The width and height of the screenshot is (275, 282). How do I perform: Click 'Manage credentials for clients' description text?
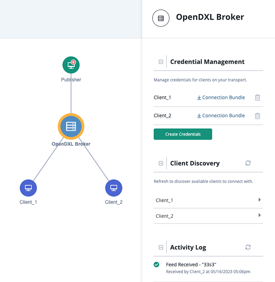pos(200,80)
